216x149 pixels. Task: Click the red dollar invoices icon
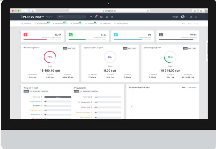(25, 34)
